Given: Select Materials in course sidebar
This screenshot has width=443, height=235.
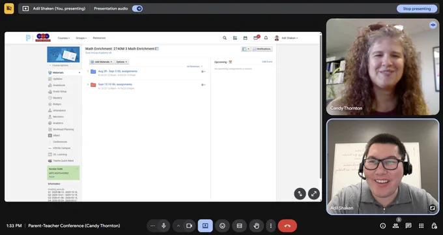Looking at the screenshot, I should click(x=64, y=72).
